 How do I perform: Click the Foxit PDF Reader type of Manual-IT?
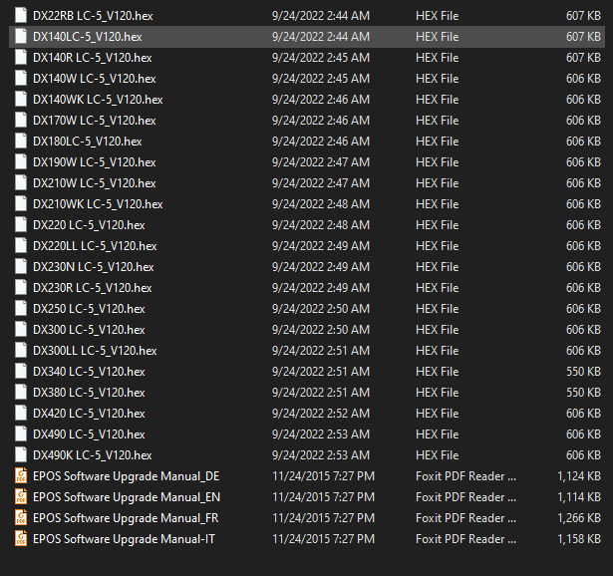465,539
